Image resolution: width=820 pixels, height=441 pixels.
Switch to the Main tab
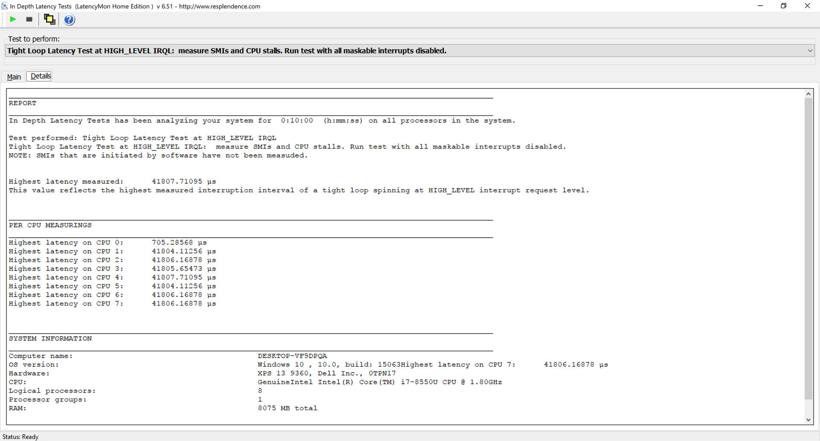14,77
